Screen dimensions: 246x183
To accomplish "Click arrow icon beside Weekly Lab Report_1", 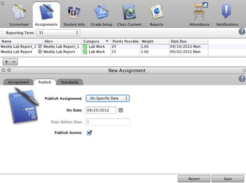I will pos(40,47).
